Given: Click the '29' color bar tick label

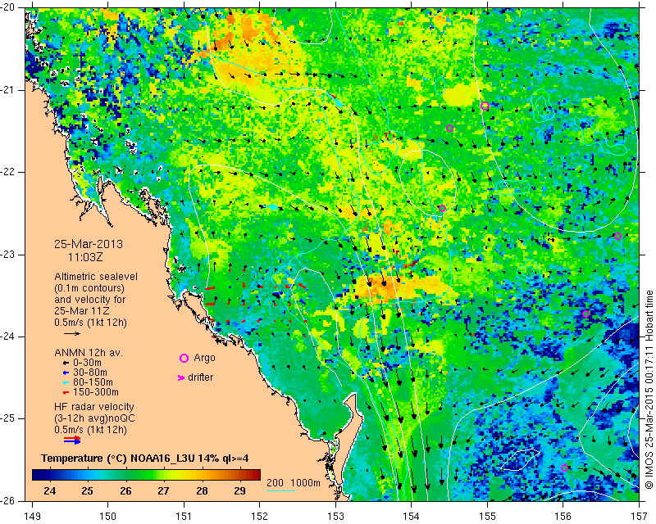Looking at the screenshot, I should point(239,490).
